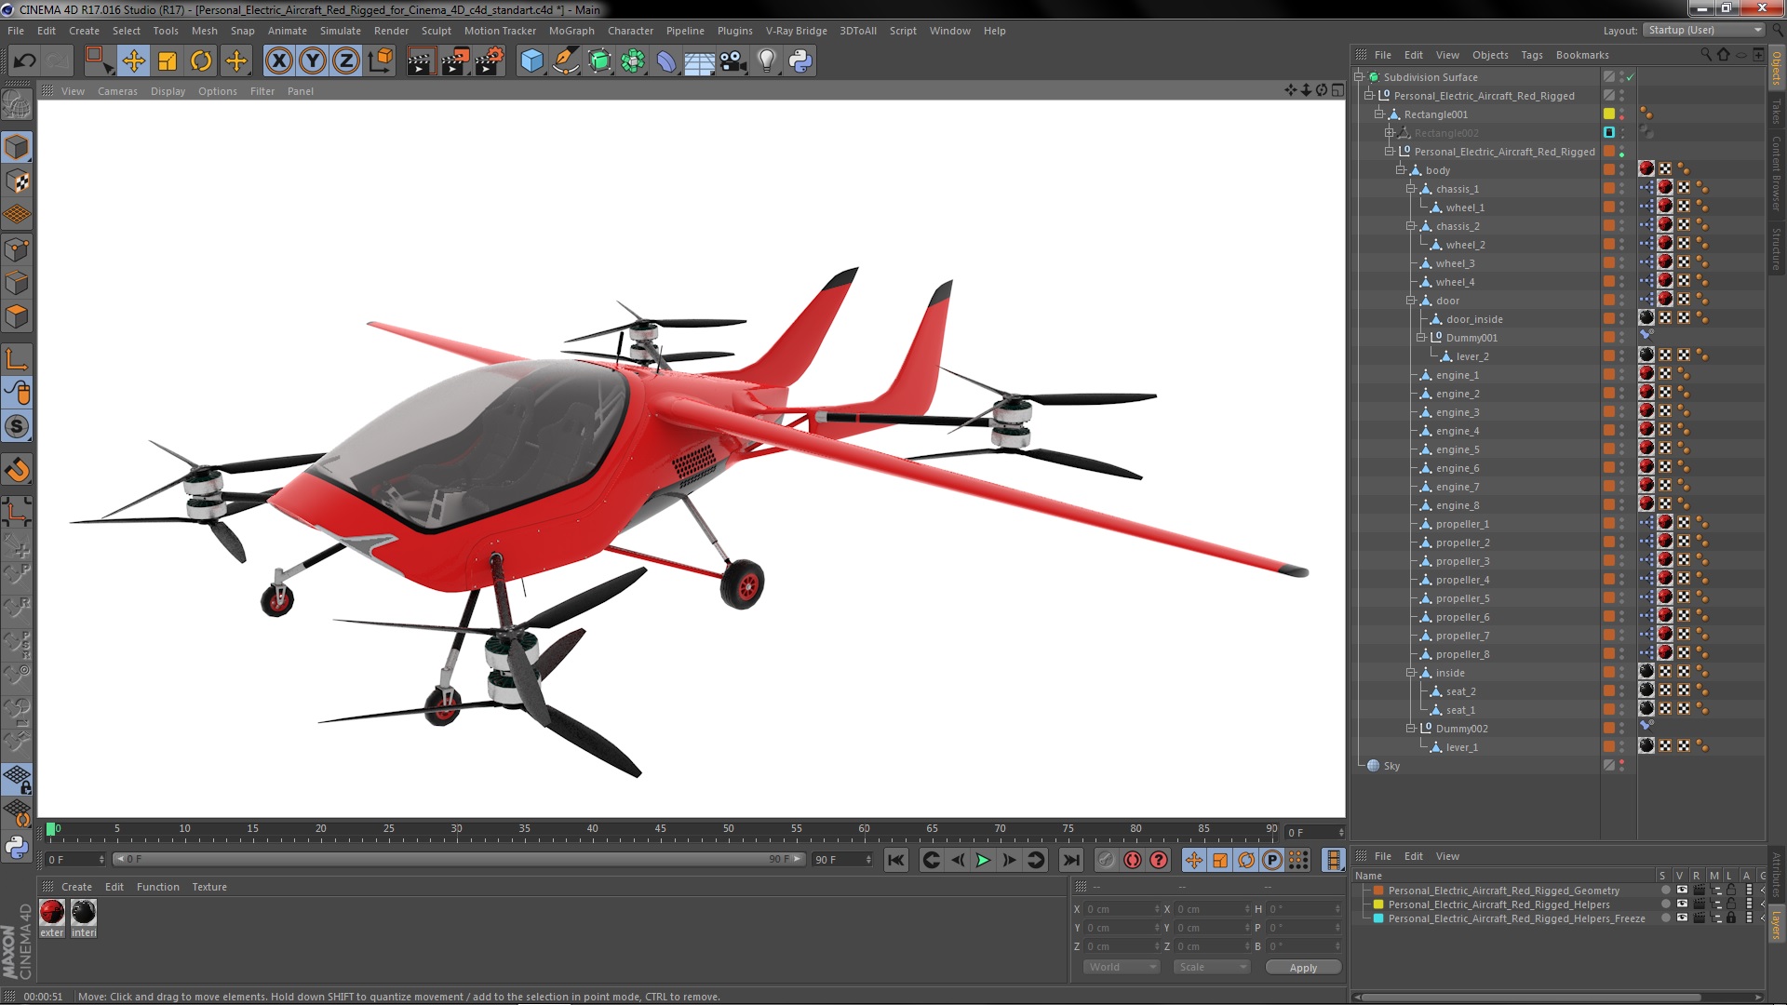Open the Mesh menu
1787x1005 pixels.
tap(204, 31)
